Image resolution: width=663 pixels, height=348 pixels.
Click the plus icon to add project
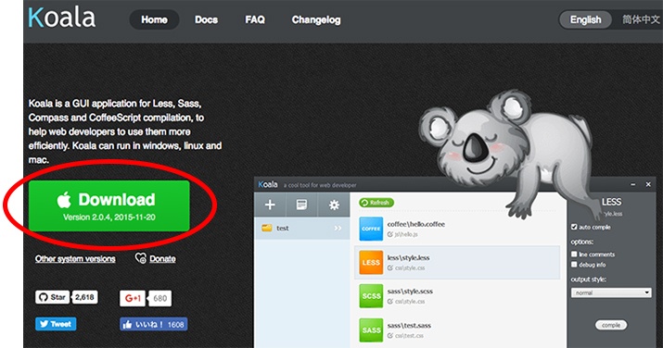[x=270, y=205]
